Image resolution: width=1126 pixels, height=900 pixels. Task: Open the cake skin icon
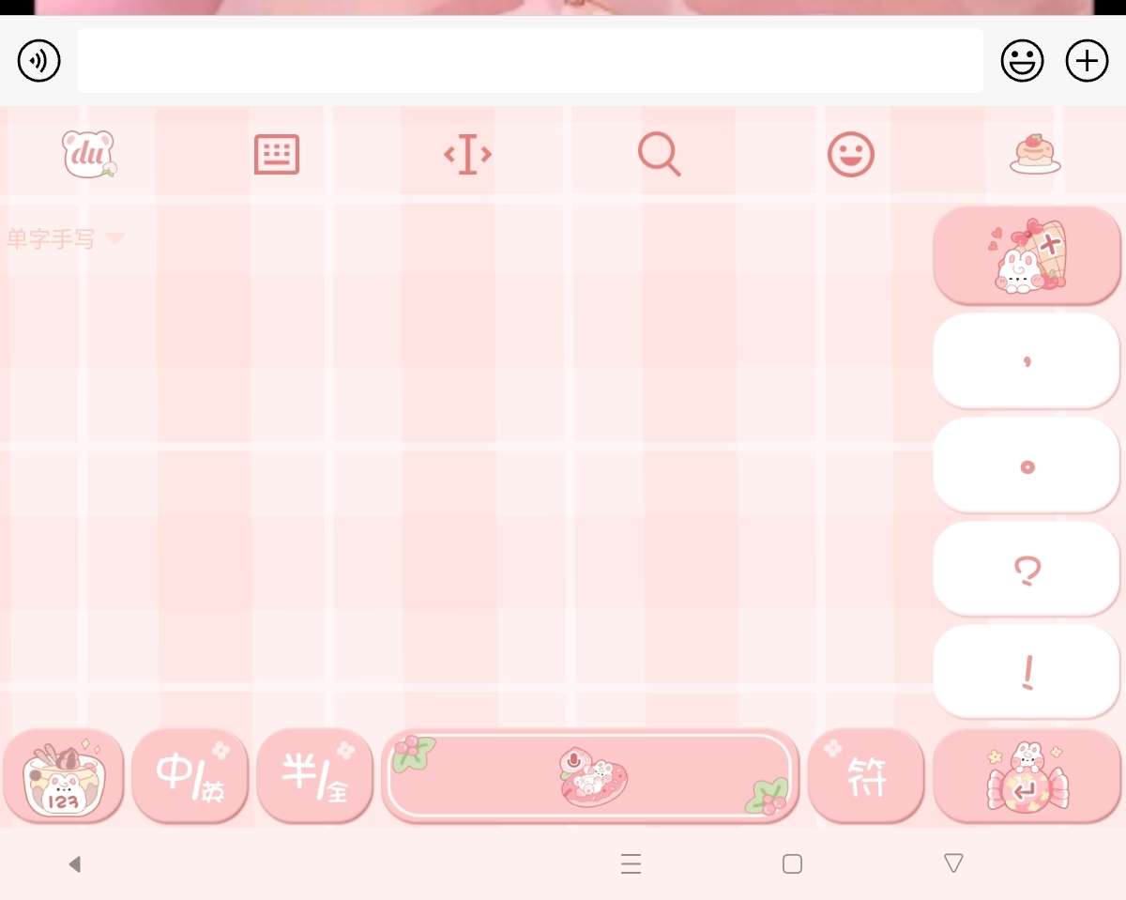tap(1035, 155)
